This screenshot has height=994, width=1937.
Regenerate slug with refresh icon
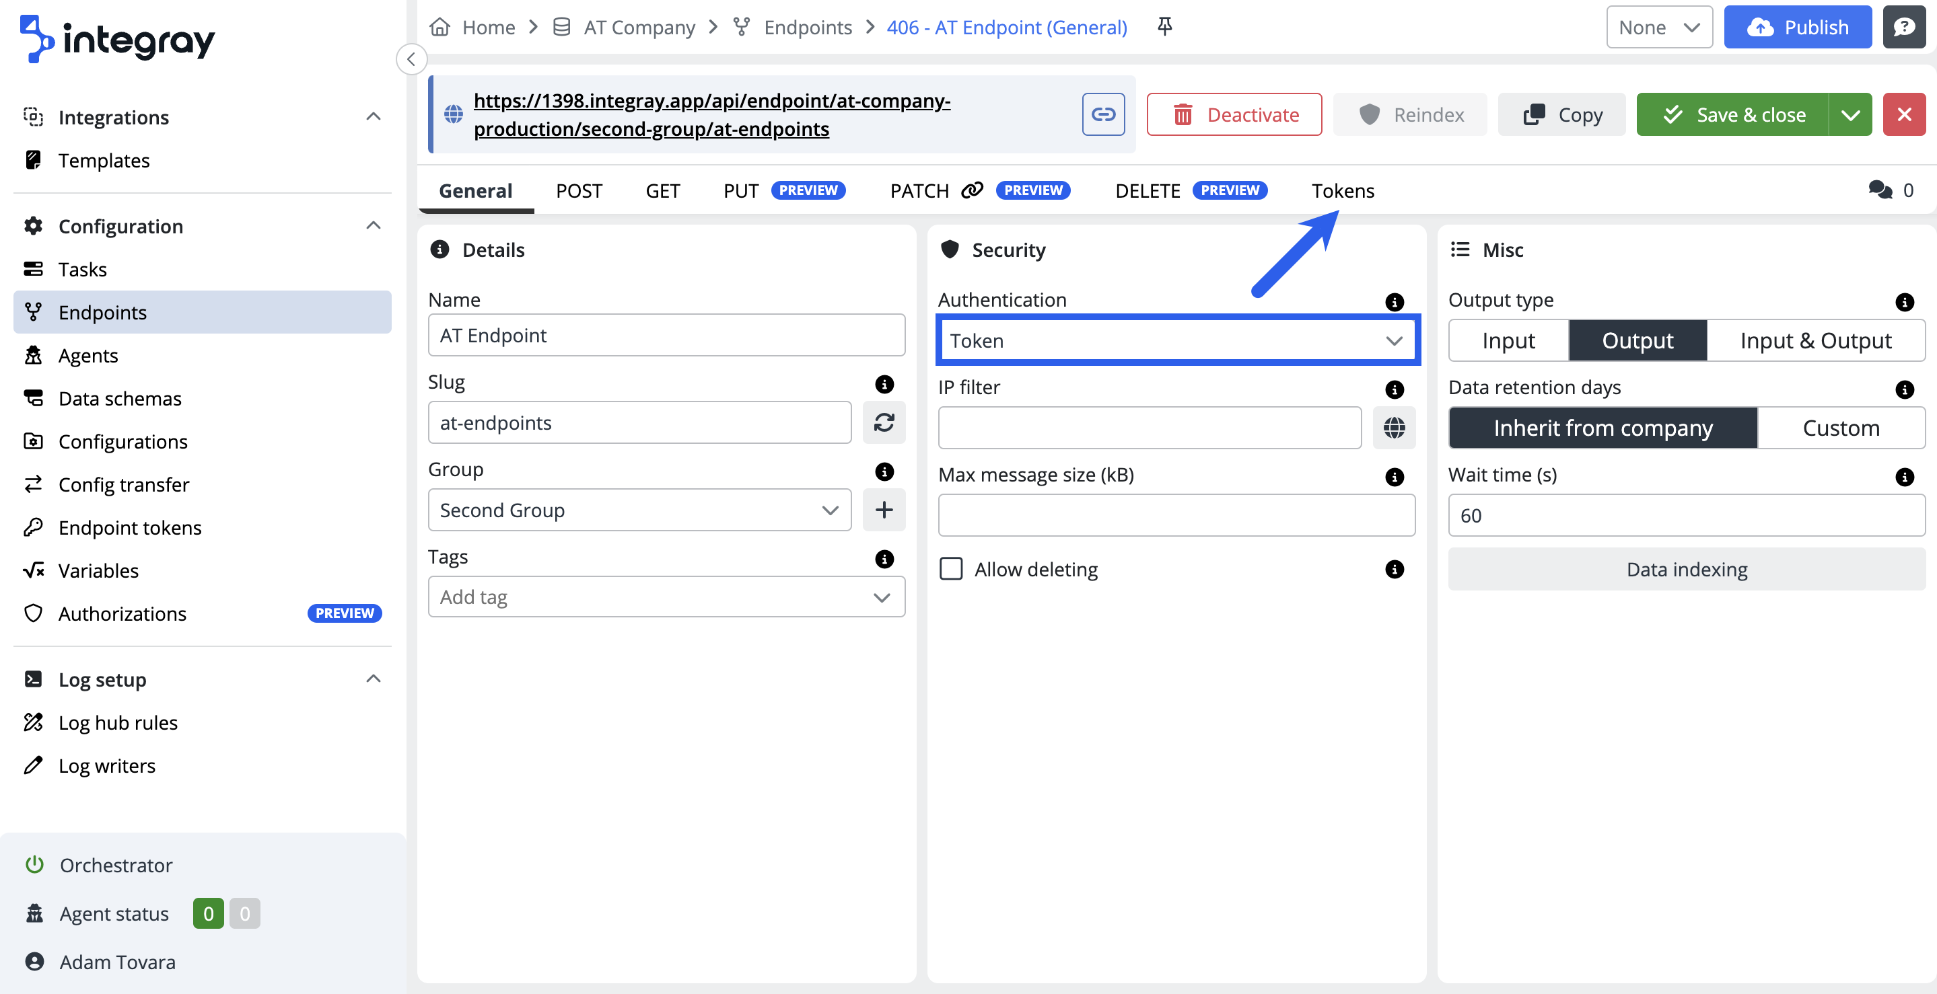(884, 422)
